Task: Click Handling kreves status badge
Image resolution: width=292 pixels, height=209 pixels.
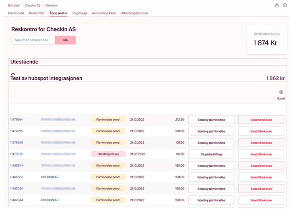Action: point(108,154)
